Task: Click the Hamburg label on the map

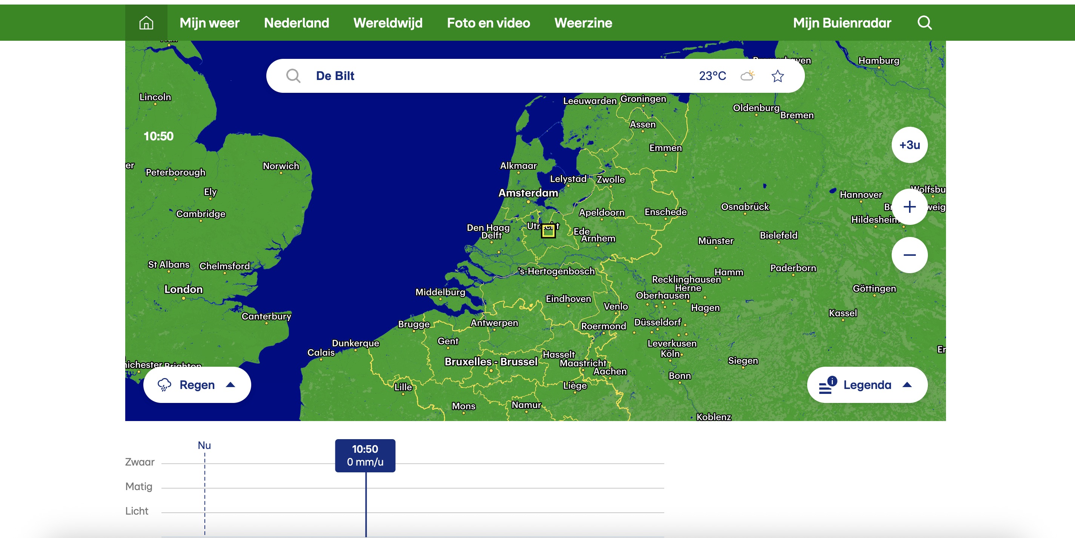Action: pos(878,60)
